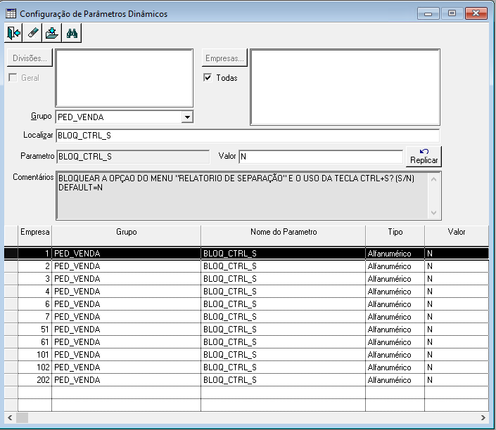Image resolution: width=496 pixels, height=430 pixels.
Task: Click PED_VENDA cell in Empresa 101 row
Action: click(x=126, y=355)
